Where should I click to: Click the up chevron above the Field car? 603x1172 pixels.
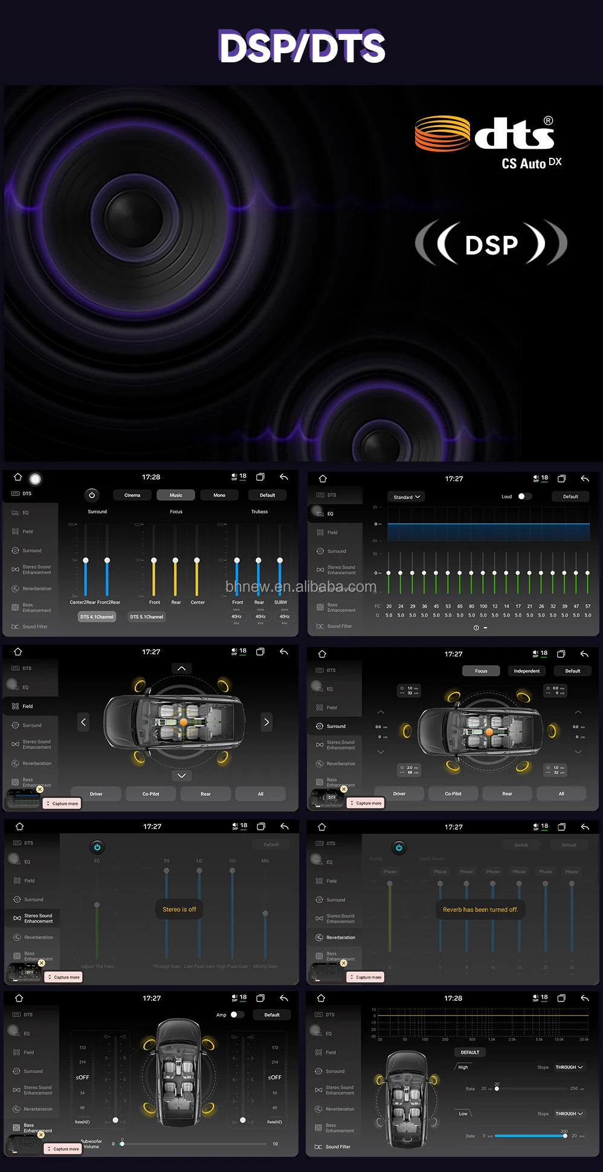click(x=181, y=668)
